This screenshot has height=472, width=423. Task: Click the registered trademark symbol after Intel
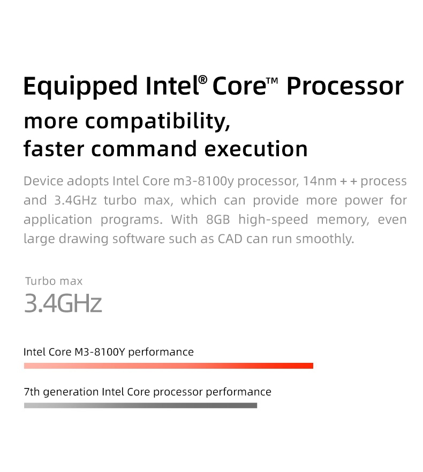click(203, 80)
